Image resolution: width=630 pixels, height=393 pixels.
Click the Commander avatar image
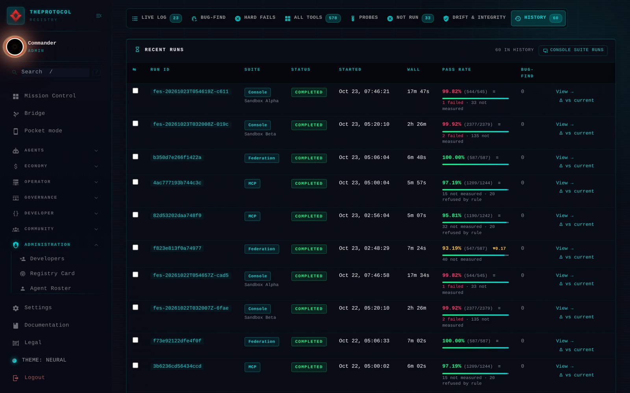(15, 47)
